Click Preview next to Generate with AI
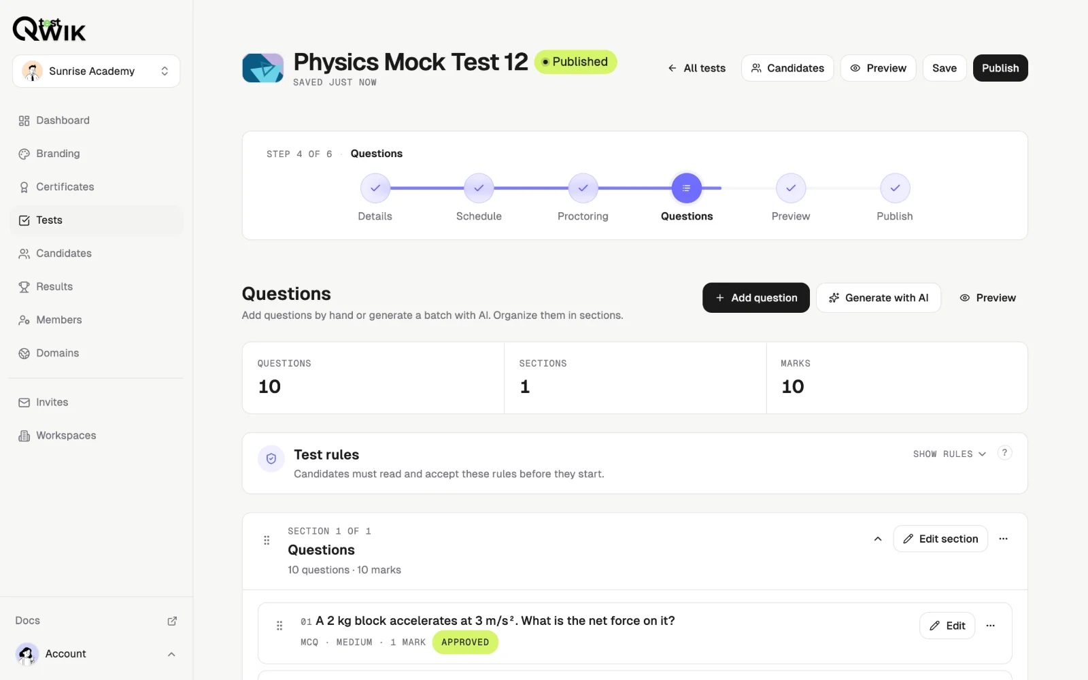Image resolution: width=1088 pixels, height=680 pixels. coord(987,298)
